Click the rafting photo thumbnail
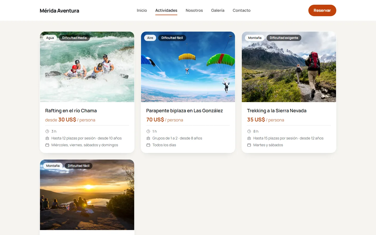This screenshot has height=235, width=376. [x=87, y=67]
